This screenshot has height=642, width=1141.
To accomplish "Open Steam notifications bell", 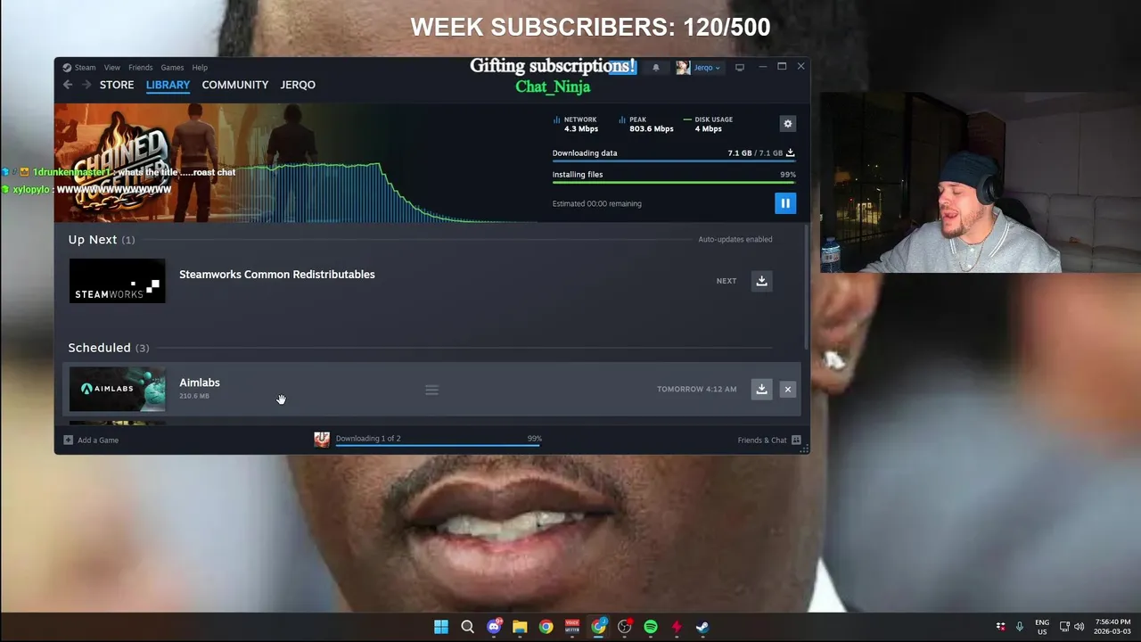I will point(656,68).
